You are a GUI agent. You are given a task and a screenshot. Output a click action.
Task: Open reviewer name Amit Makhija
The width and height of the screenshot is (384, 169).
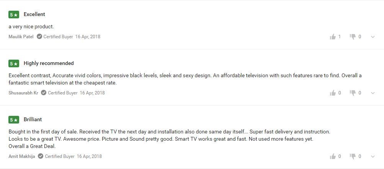22,156
